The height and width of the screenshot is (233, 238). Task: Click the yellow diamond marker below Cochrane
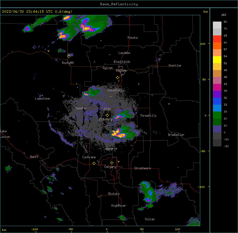[x=94, y=163]
